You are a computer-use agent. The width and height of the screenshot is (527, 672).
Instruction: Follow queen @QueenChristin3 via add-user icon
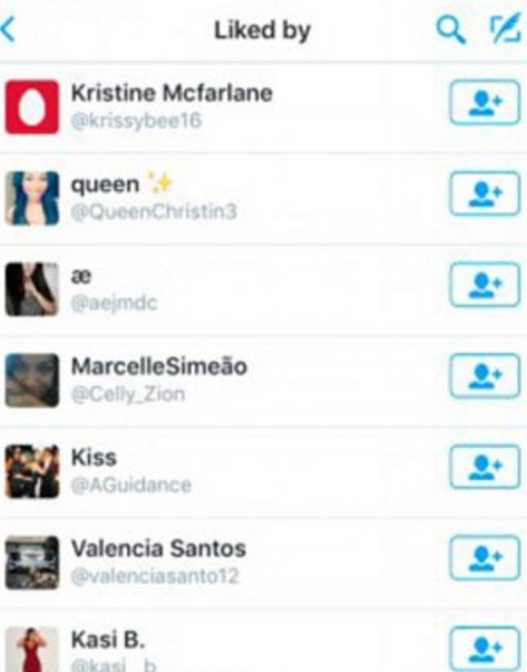click(485, 194)
